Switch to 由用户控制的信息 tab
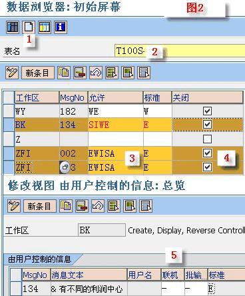The height and width of the screenshot is (296, 245). coord(40,259)
